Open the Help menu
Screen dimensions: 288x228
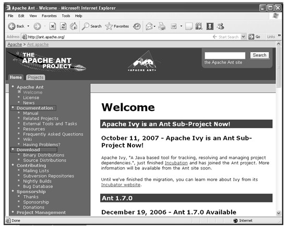pyautogui.click(x=78, y=16)
